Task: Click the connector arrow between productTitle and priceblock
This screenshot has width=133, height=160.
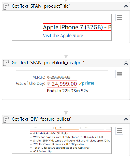Action: (x=66, y=51)
